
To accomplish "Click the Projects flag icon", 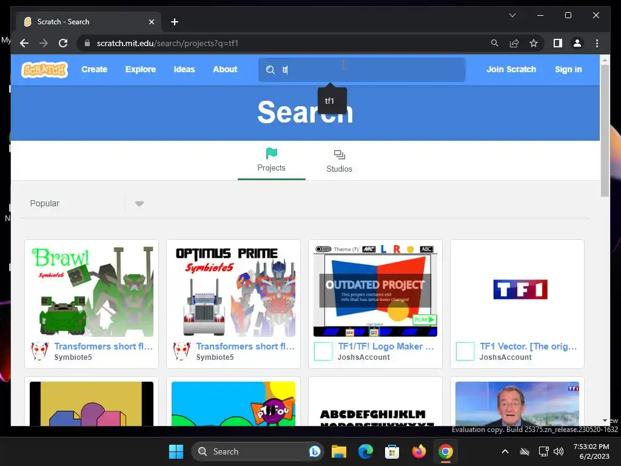I will coord(271,154).
